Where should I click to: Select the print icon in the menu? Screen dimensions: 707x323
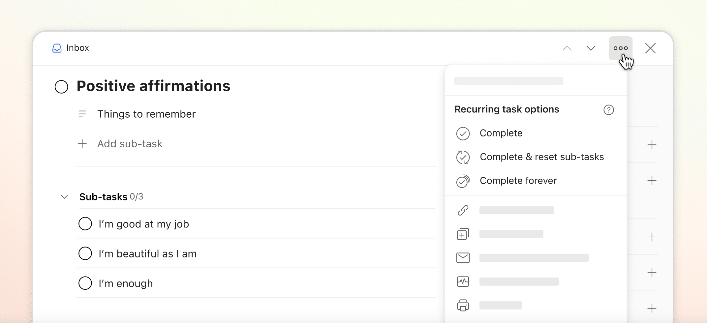[463, 305]
